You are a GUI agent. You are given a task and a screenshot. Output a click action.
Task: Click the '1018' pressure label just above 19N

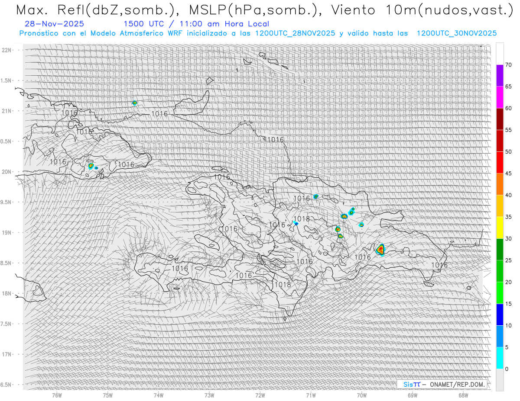point(302,219)
